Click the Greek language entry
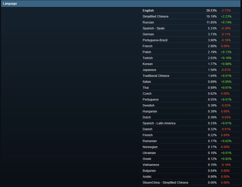The image size is (242, 187). pos(190,159)
